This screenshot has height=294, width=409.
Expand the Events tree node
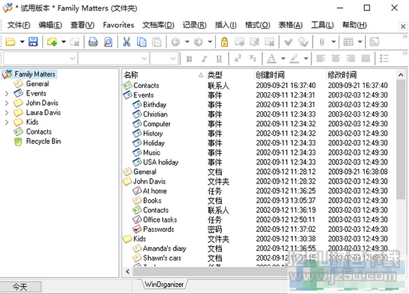pyautogui.click(x=7, y=93)
